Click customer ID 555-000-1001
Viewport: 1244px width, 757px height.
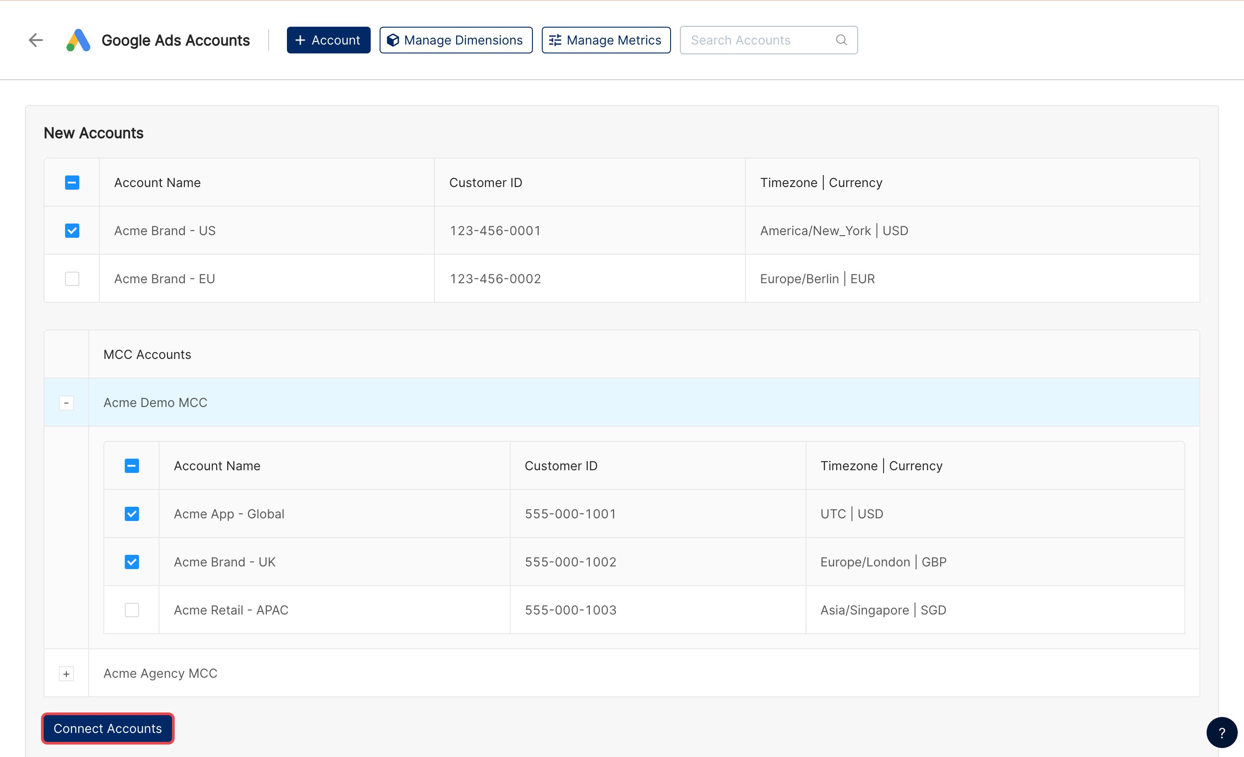570,514
